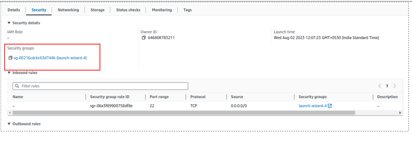The width and height of the screenshot is (412, 146).
Task: Focus the Filter rules search field
Action: 100,86
